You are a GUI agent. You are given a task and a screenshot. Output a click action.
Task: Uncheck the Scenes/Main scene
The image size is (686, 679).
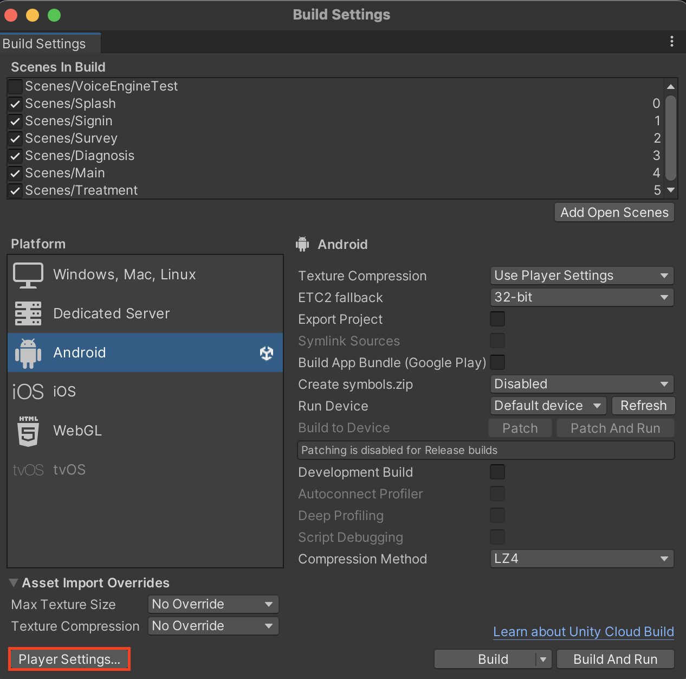(x=15, y=173)
